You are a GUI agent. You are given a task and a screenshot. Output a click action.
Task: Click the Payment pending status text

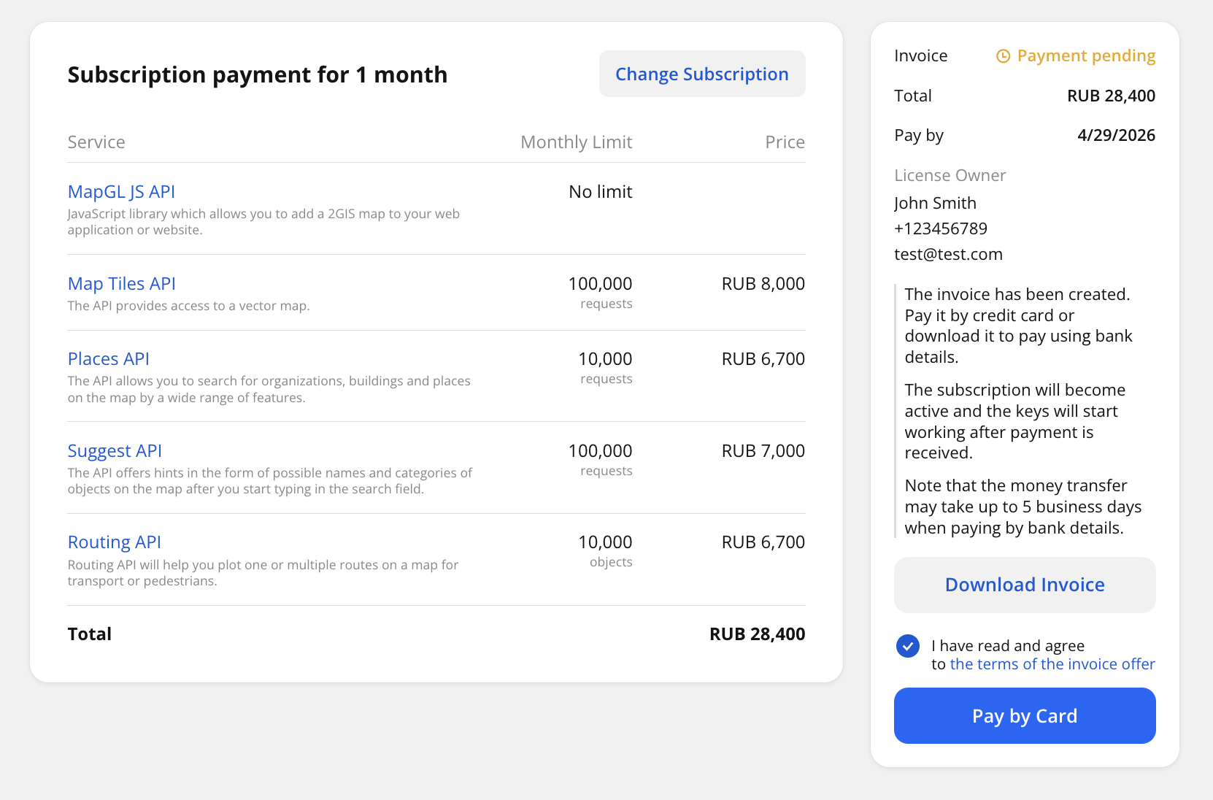1085,56
